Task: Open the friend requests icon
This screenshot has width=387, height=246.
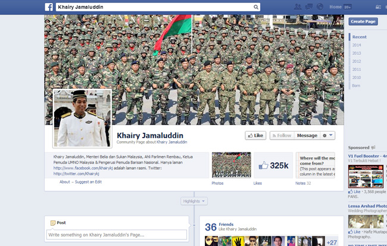Action: [x=298, y=7]
